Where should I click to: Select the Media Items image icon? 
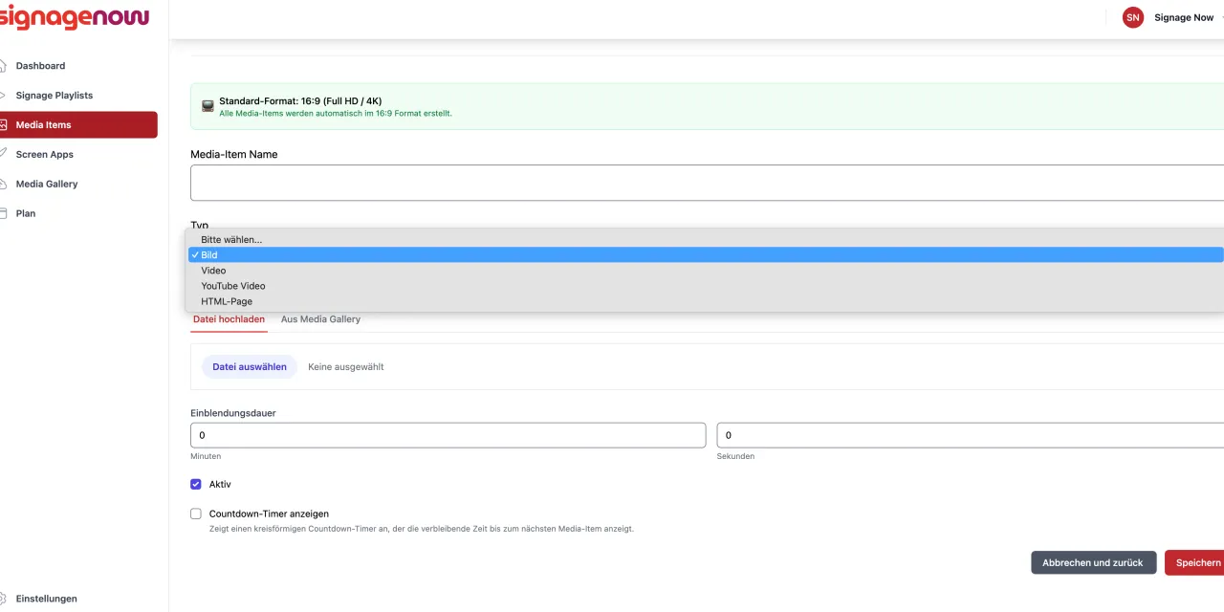[x=3, y=125]
